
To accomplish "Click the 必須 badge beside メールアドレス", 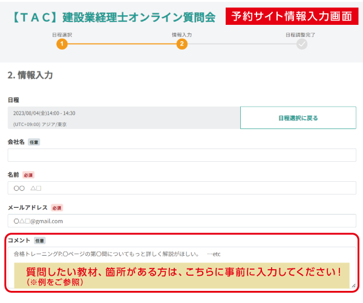I will [57, 207].
